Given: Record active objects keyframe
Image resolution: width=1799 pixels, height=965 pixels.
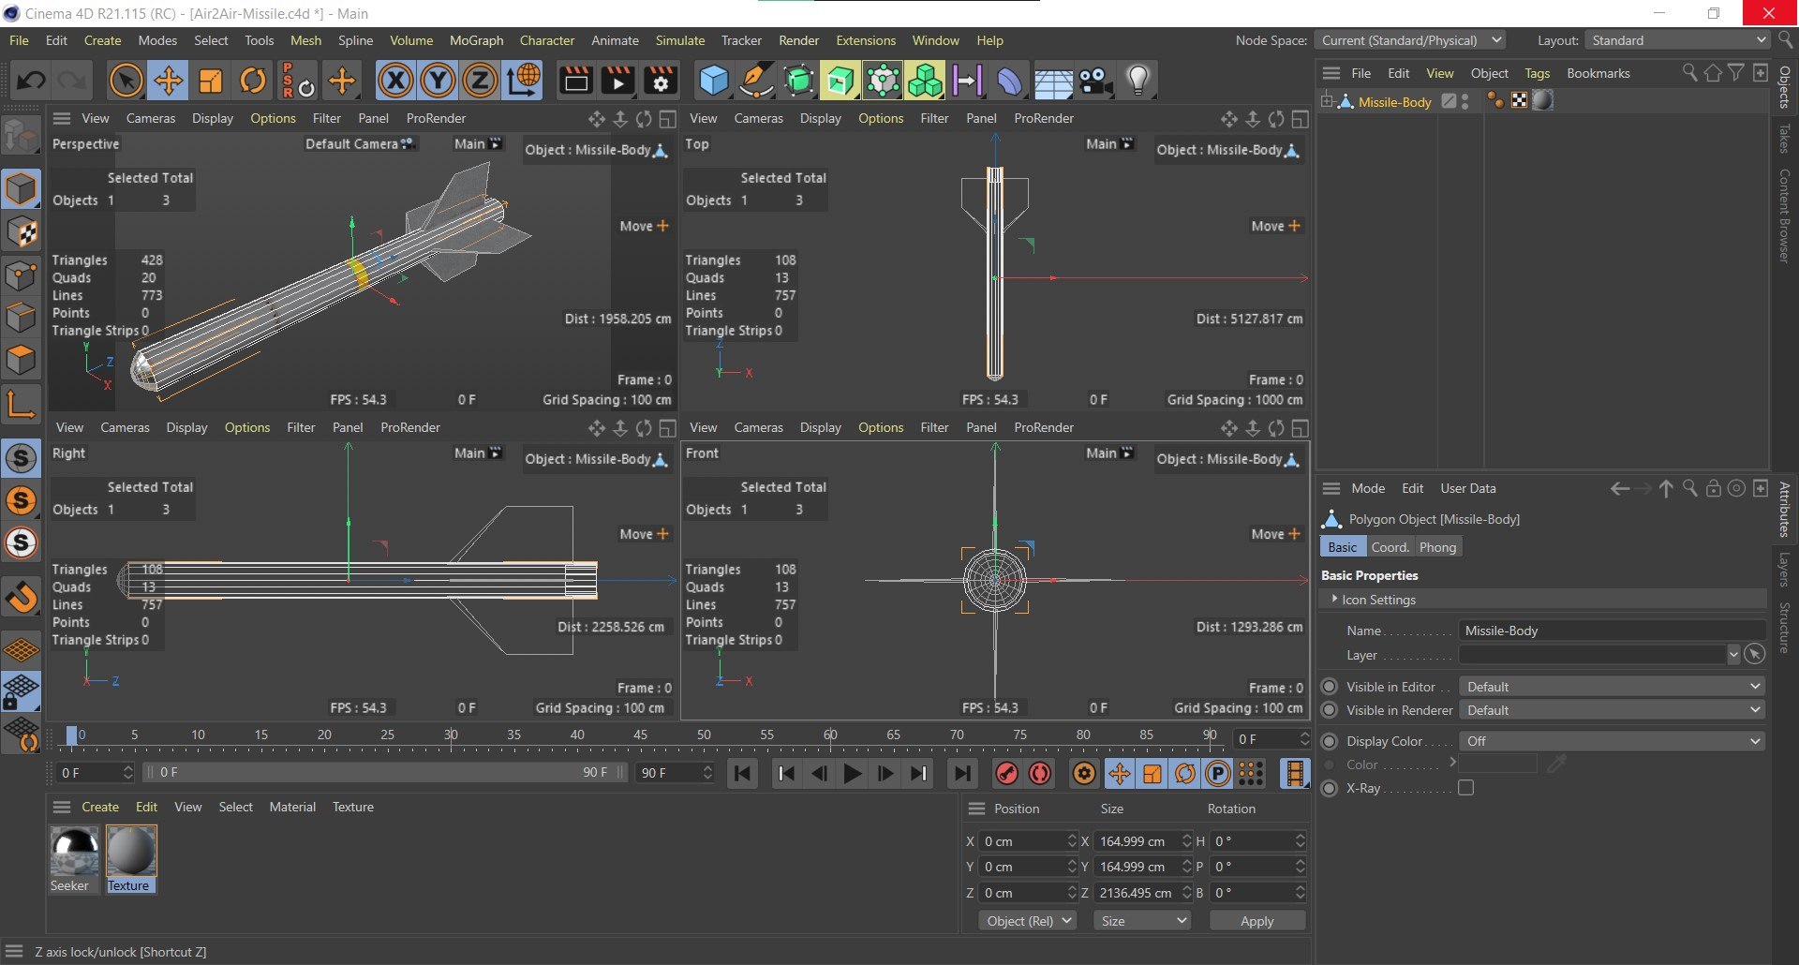Looking at the screenshot, I should coord(1006,774).
